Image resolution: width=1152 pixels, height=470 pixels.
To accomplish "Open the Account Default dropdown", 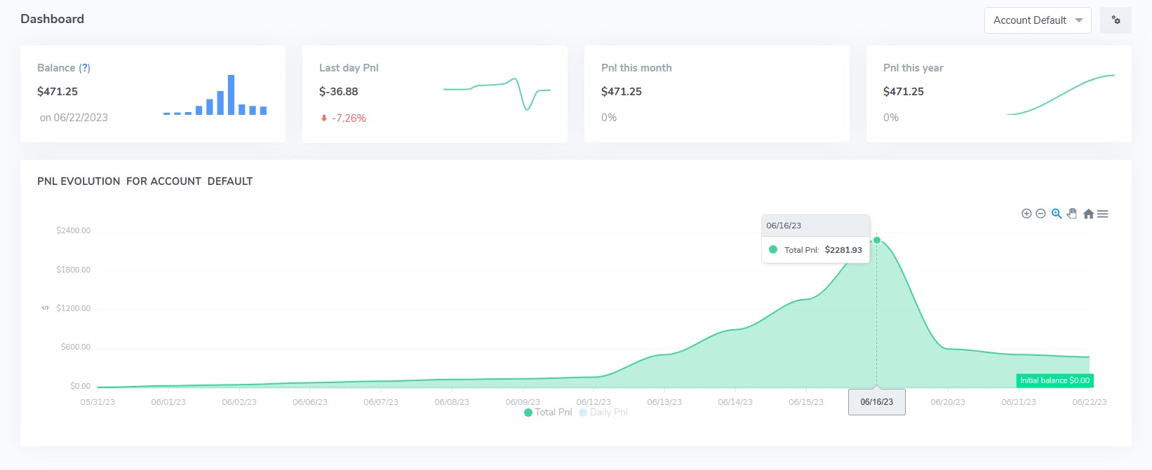I will pyautogui.click(x=1038, y=20).
